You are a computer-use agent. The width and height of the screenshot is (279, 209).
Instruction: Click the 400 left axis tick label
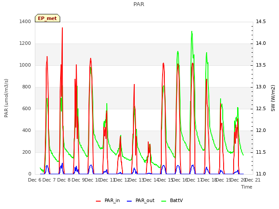point(27,131)
